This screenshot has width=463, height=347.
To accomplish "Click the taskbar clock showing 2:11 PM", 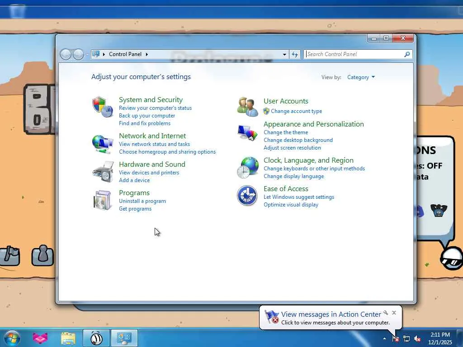I will [440, 338].
